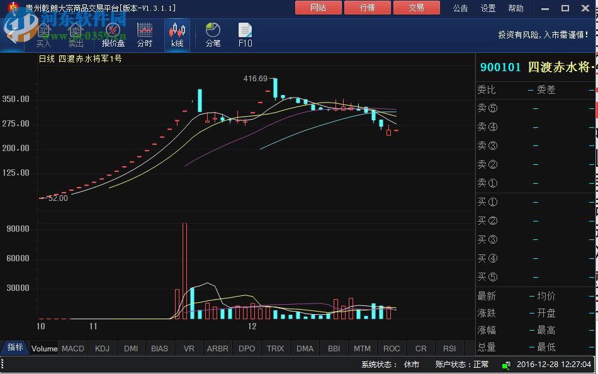Switch to the MACD indicator tab
This screenshot has width=598, height=374.
click(73, 348)
